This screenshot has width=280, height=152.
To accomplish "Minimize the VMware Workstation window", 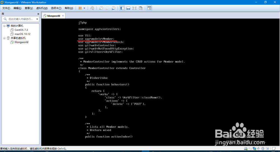I will click(x=256, y=2).
